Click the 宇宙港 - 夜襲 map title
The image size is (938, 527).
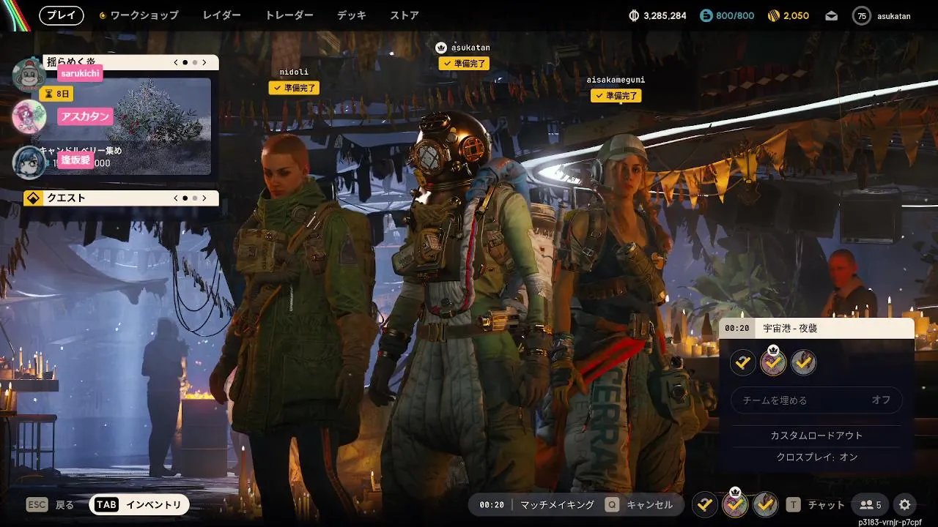[790, 329]
